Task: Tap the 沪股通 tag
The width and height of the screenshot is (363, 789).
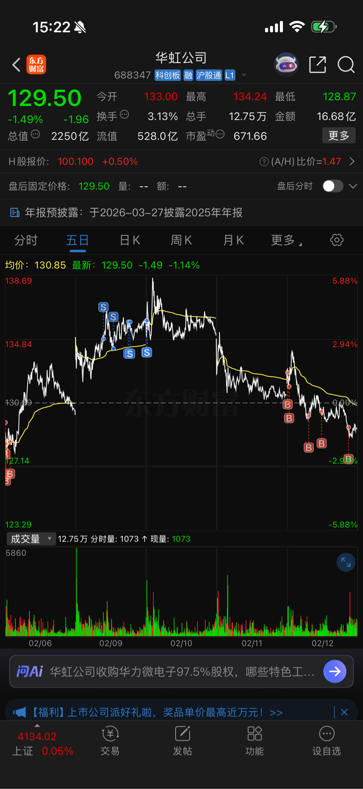Action: tap(209, 75)
